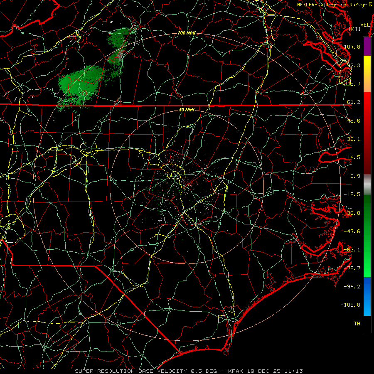Pick the gray segment of velocity scale

(367, 185)
